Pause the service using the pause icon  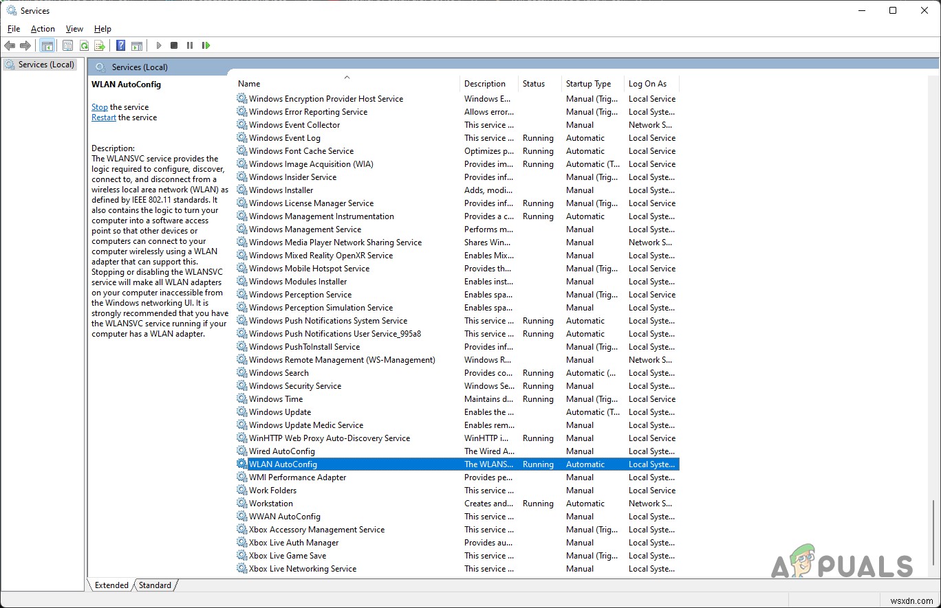(190, 45)
